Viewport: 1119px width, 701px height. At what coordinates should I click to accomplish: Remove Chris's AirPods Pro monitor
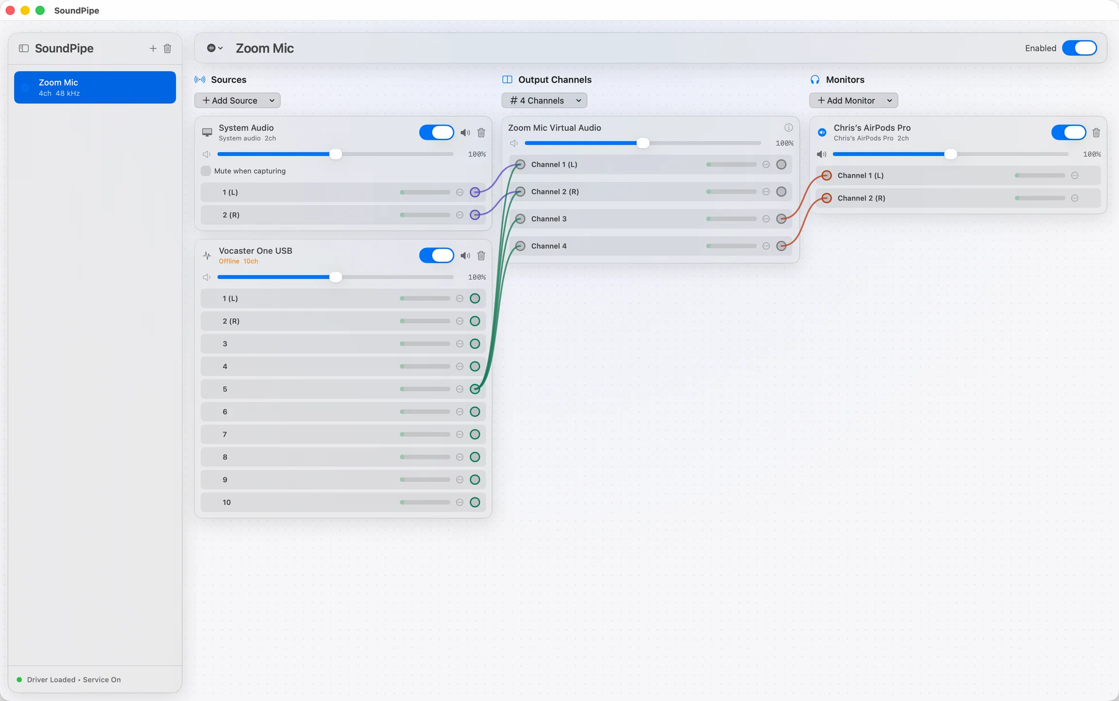1096,132
